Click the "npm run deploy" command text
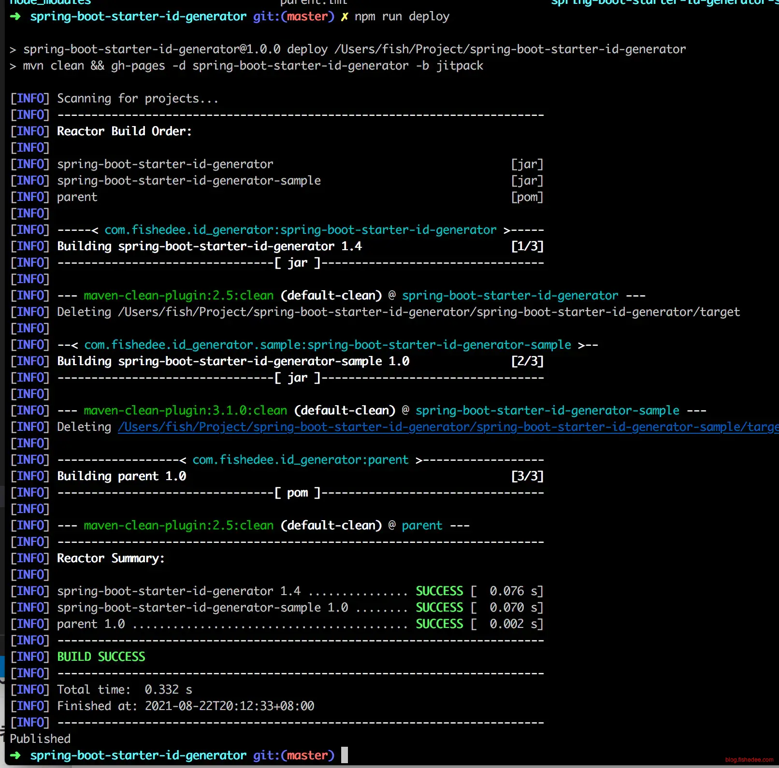This screenshot has height=768, width=779. click(x=402, y=16)
